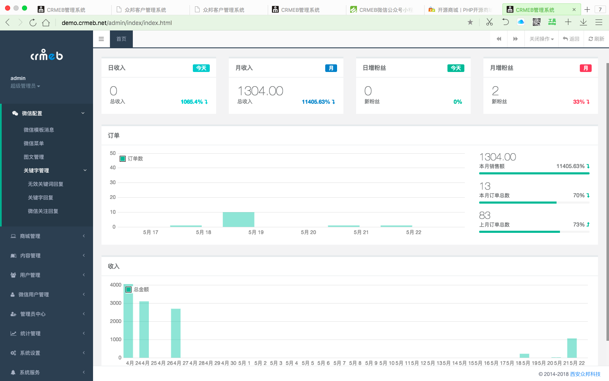
Task: Toggle the 总金额 legend in income chart
Action: pos(137,290)
